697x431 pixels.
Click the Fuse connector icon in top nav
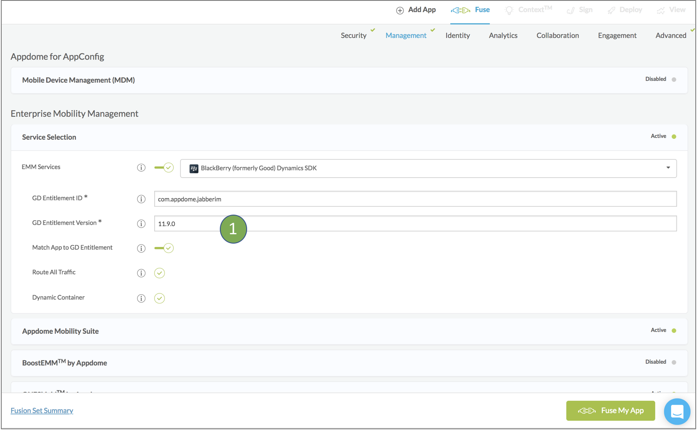coord(461,10)
